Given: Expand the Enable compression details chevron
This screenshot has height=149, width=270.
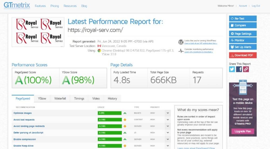Looking at the screenshot, I should pyautogui.click(x=168, y=139).
